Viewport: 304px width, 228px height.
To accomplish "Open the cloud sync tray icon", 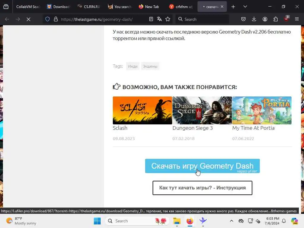I will pos(241,221).
